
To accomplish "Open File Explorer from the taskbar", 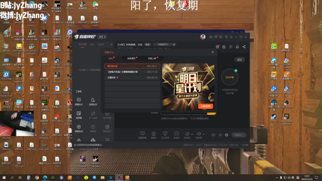I will coord(103,177).
